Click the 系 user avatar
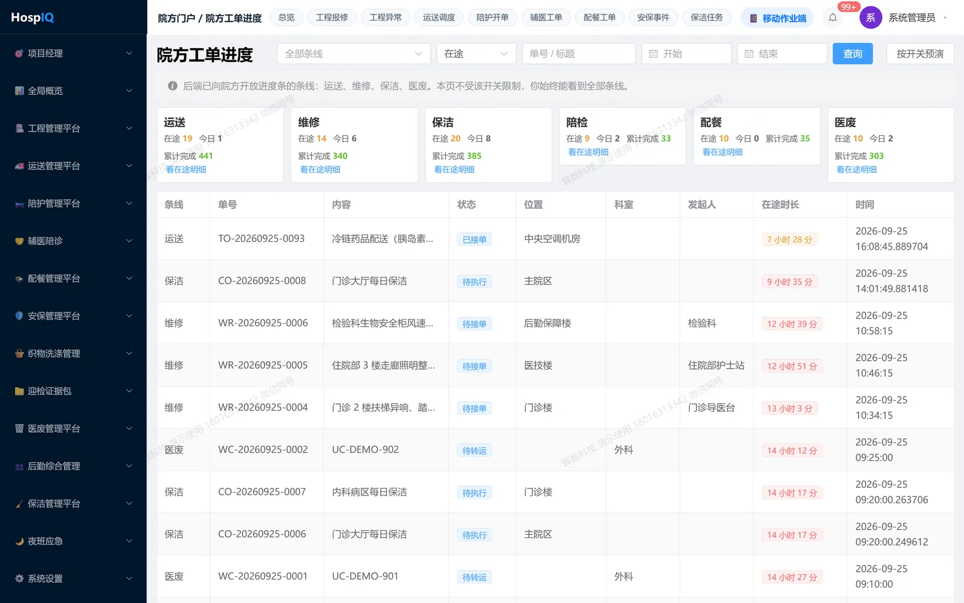The height and width of the screenshot is (603, 964). pos(871,17)
